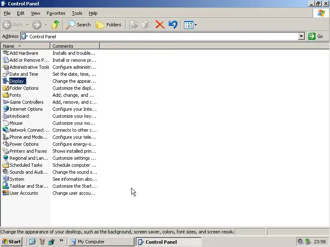Screen dimensions: 330x247
Task: Select the Mouse icon
Action: (6, 123)
